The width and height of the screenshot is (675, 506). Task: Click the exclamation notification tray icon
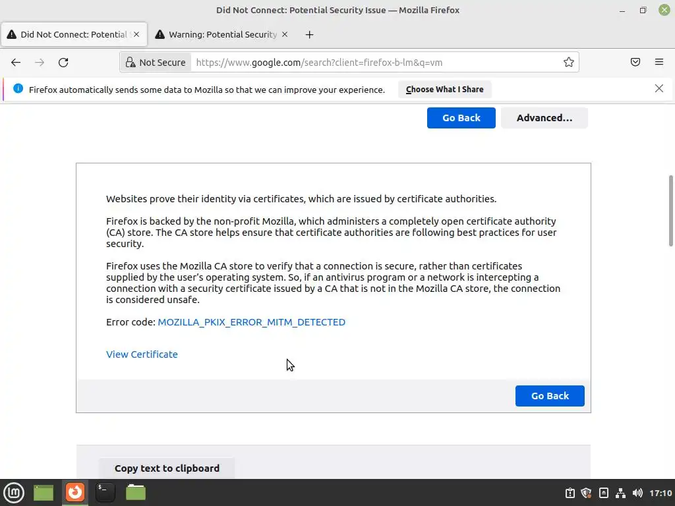tap(570, 493)
